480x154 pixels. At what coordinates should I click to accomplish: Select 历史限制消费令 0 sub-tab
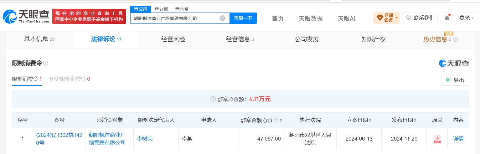click(x=70, y=79)
